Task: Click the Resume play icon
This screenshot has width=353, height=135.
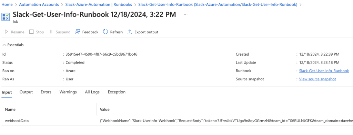Action: (x=6, y=32)
